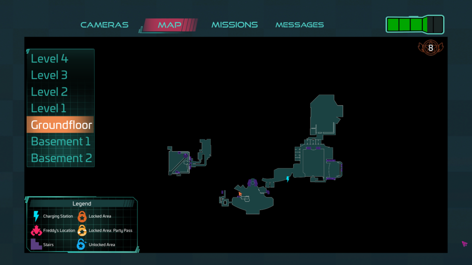472x265 pixels.
Task: Open the Cameras tab
Action: 104,25
